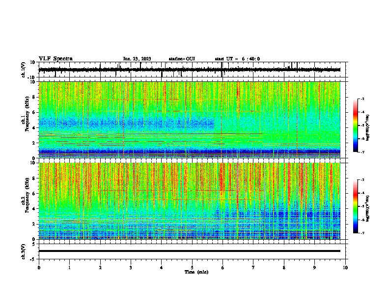Click tick label 3 on the time axis
Image resolution: width=389 pixels, height=300 pixels.
pyautogui.click(x=131, y=268)
